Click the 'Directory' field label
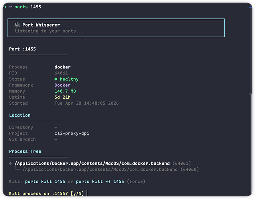This screenshot has width=255, height=199. (x=21, y=127)
